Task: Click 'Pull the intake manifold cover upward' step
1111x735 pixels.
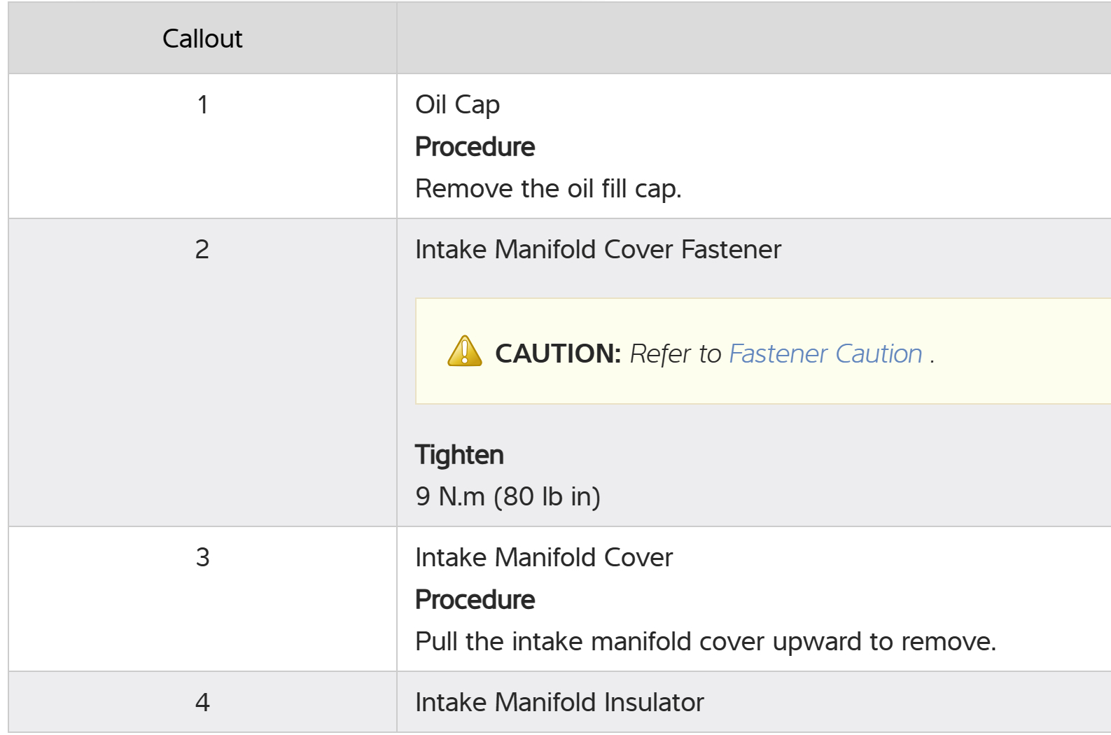Action: pos(705,642)
